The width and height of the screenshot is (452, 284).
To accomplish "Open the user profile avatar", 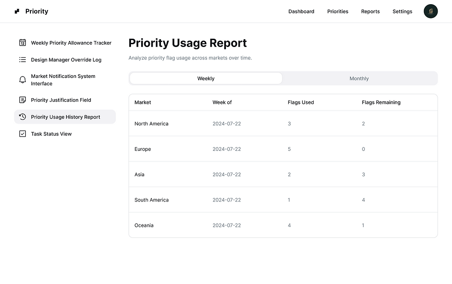I will pyautogui.click(x=430, y=12).
